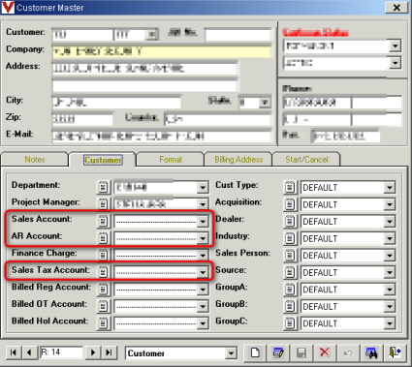Delete record with red X icon
The height and width of the screenshot is (367, 412).
tap(325, 352)
